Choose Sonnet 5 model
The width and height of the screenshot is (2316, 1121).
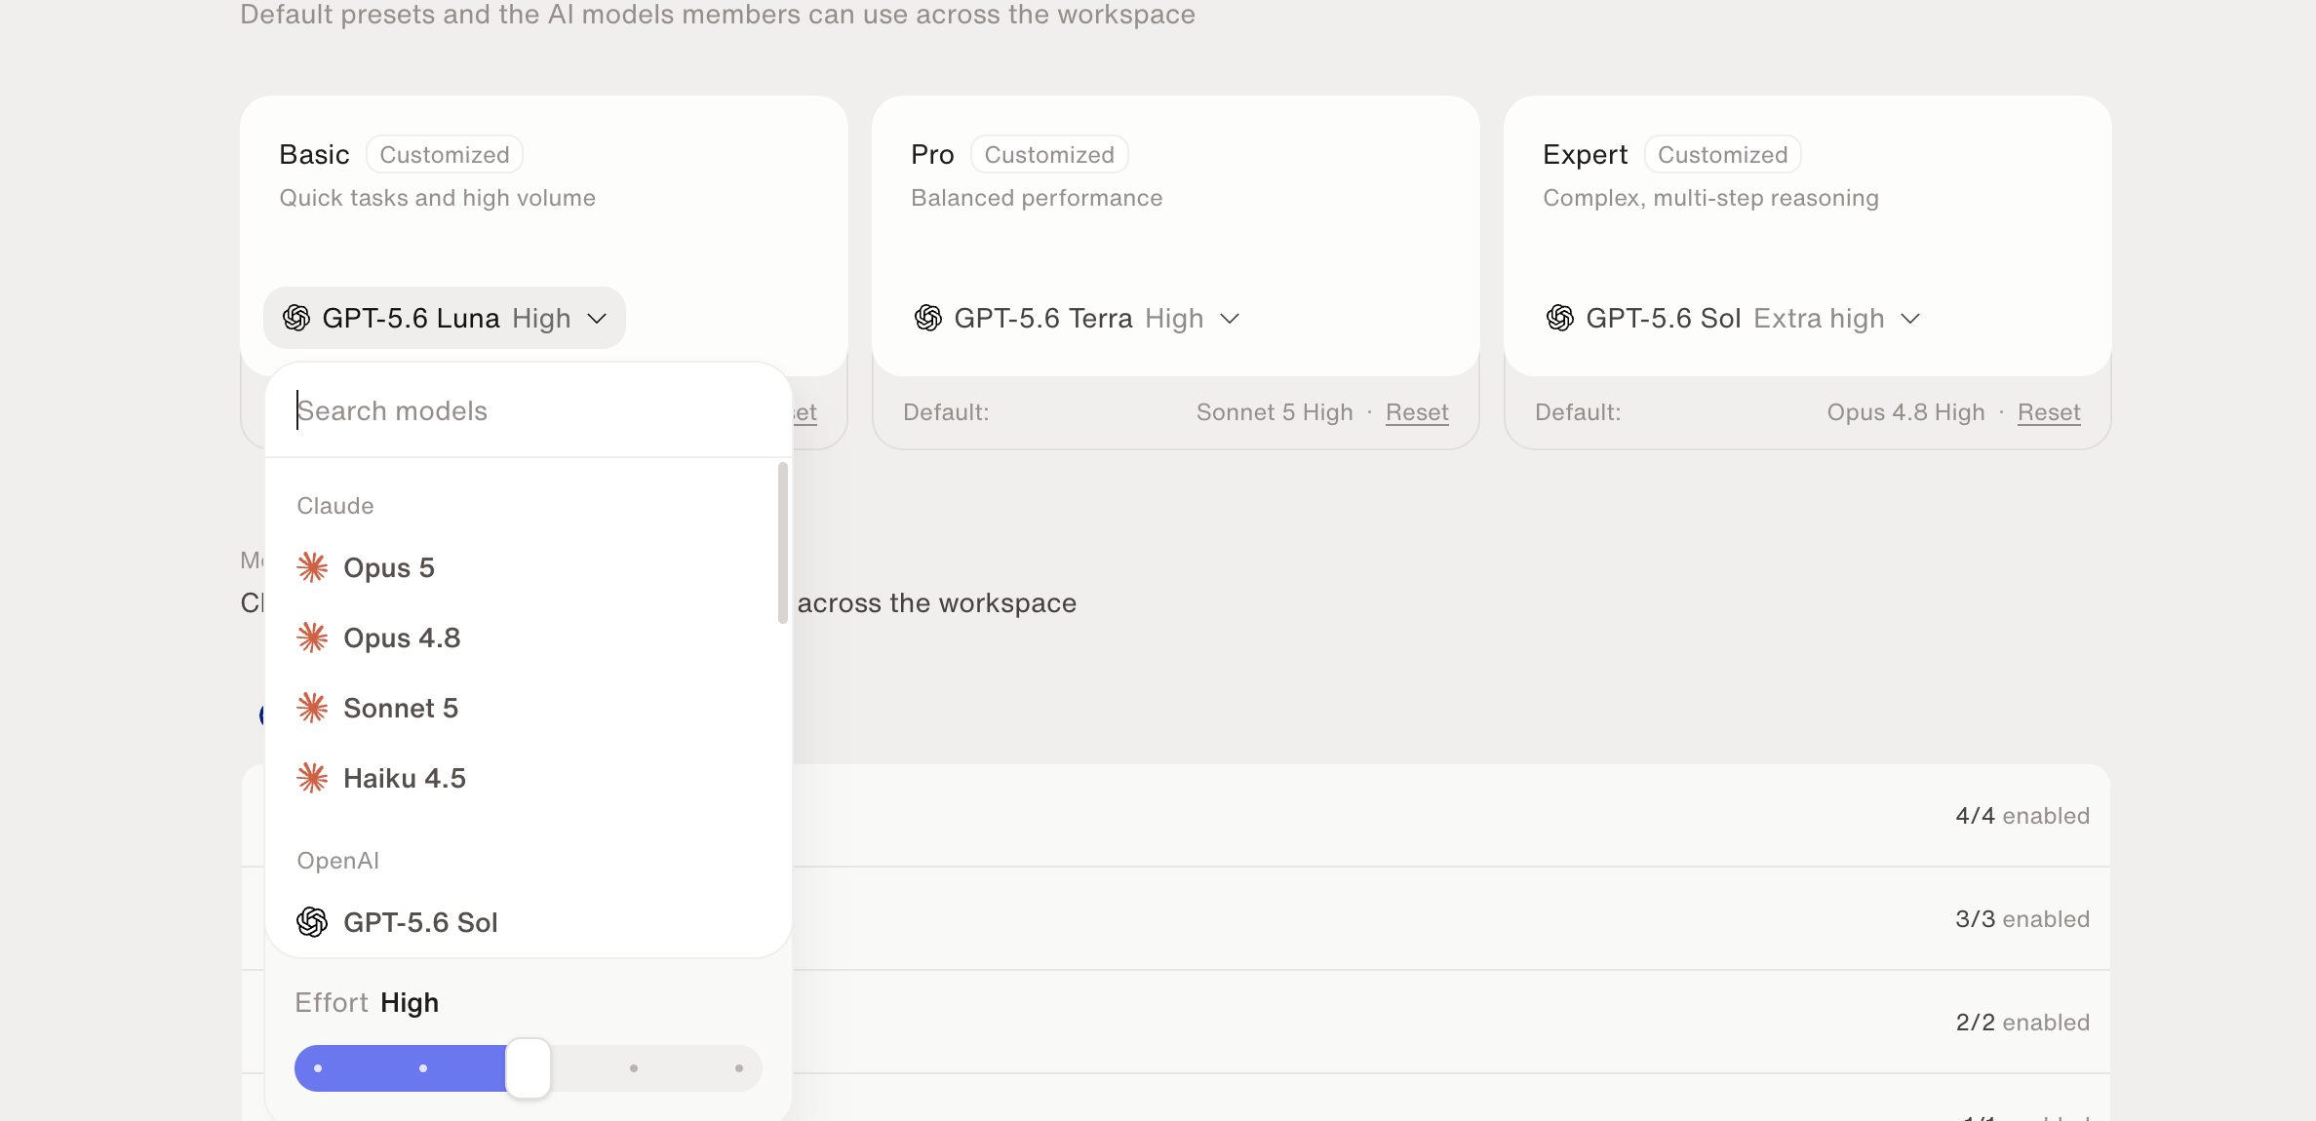pos(528,708)
